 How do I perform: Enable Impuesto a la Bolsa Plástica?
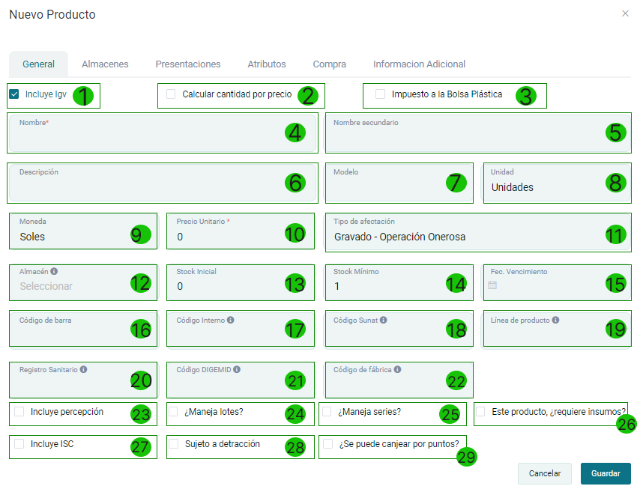coord(381,94)
